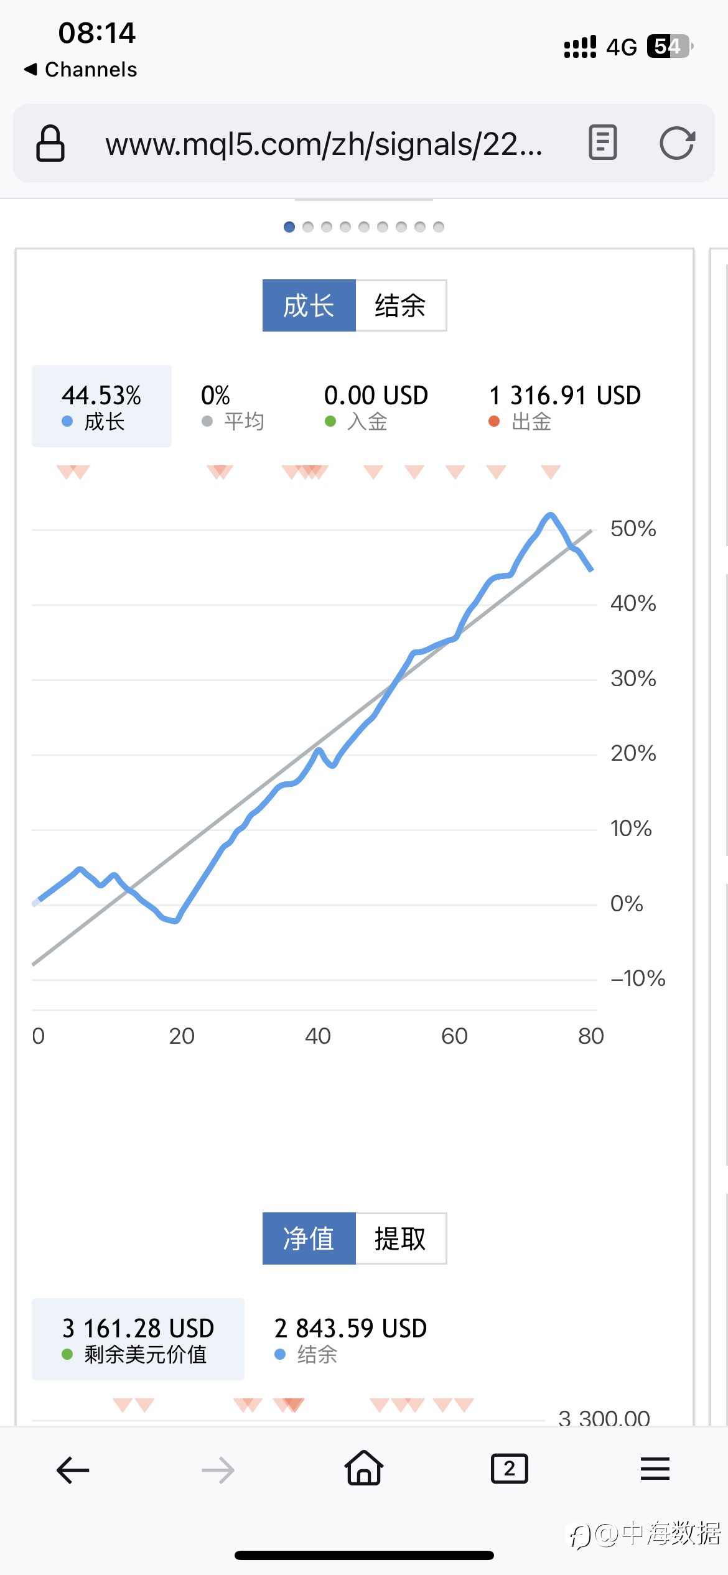Screen dimensions: 728x1575
Task: Open reader view icon in address bar
Action: tap(602, 142)
